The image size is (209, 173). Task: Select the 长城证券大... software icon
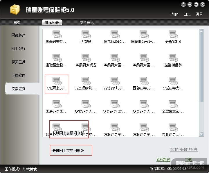(173, 81)
